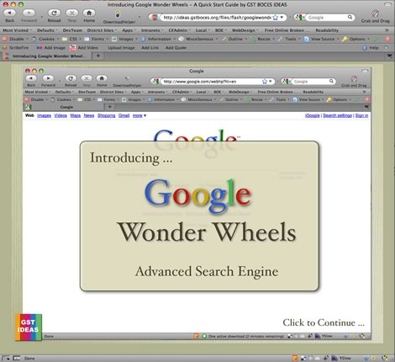Click the News link on Google page
The image size is (395, 362).
pyautogui.click(x=89, y=115)
